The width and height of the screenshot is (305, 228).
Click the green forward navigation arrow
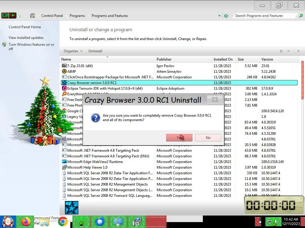pos(13,15)
